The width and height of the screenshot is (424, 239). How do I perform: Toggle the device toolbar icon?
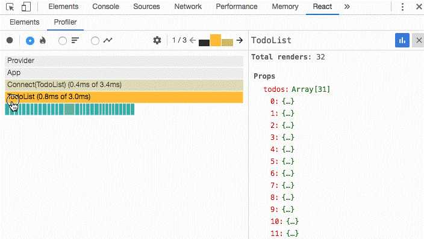[x=26, y=7]
